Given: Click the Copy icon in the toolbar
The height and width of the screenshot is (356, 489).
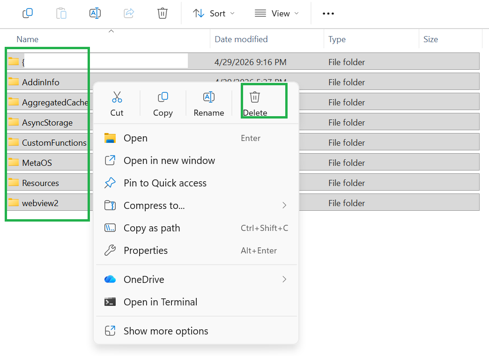Looking at the screenshot, I should coord(28,14).
